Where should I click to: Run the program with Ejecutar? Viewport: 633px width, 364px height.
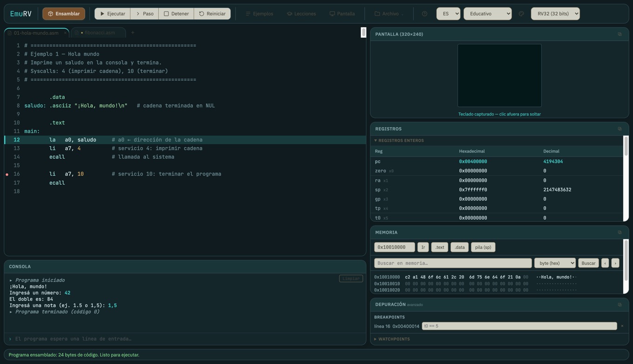(x=113, y=14)
